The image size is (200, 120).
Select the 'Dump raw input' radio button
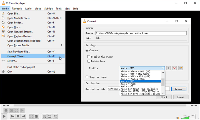pos(87,77)
